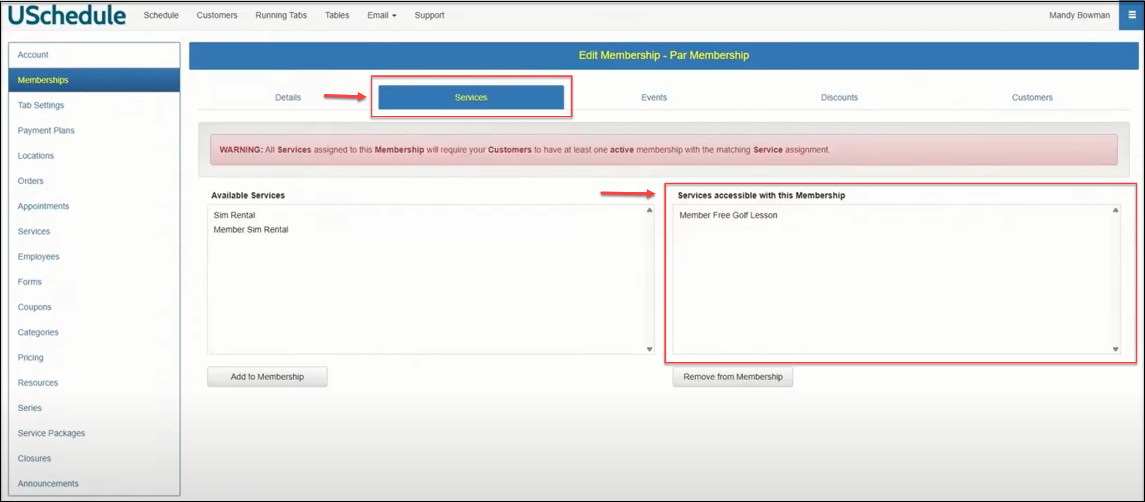Go to Service Packages in sidebar
1145x502 pixels.
51,433
